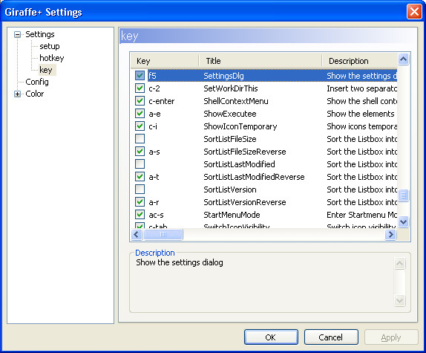
Task: Open the setup settings page
Action: tap(50, 46)
